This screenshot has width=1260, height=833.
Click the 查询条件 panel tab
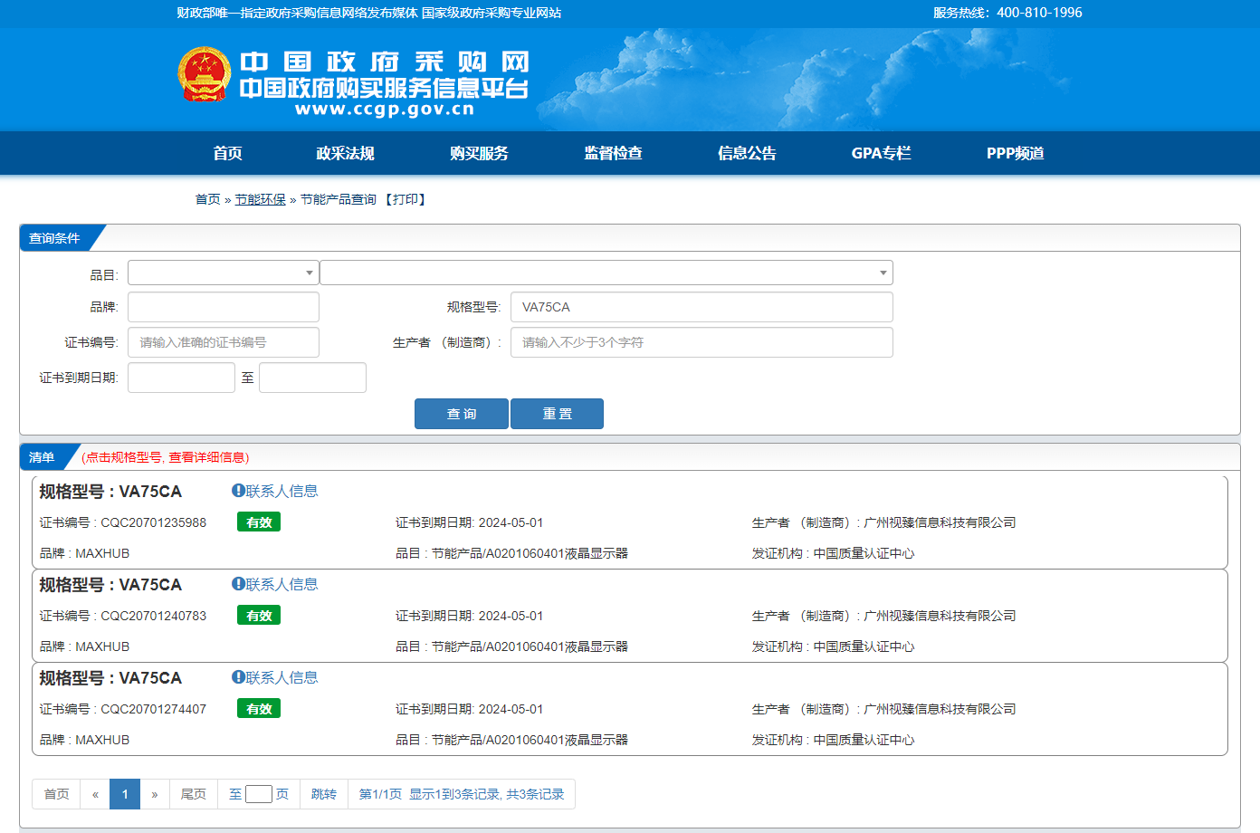(55, 238)
